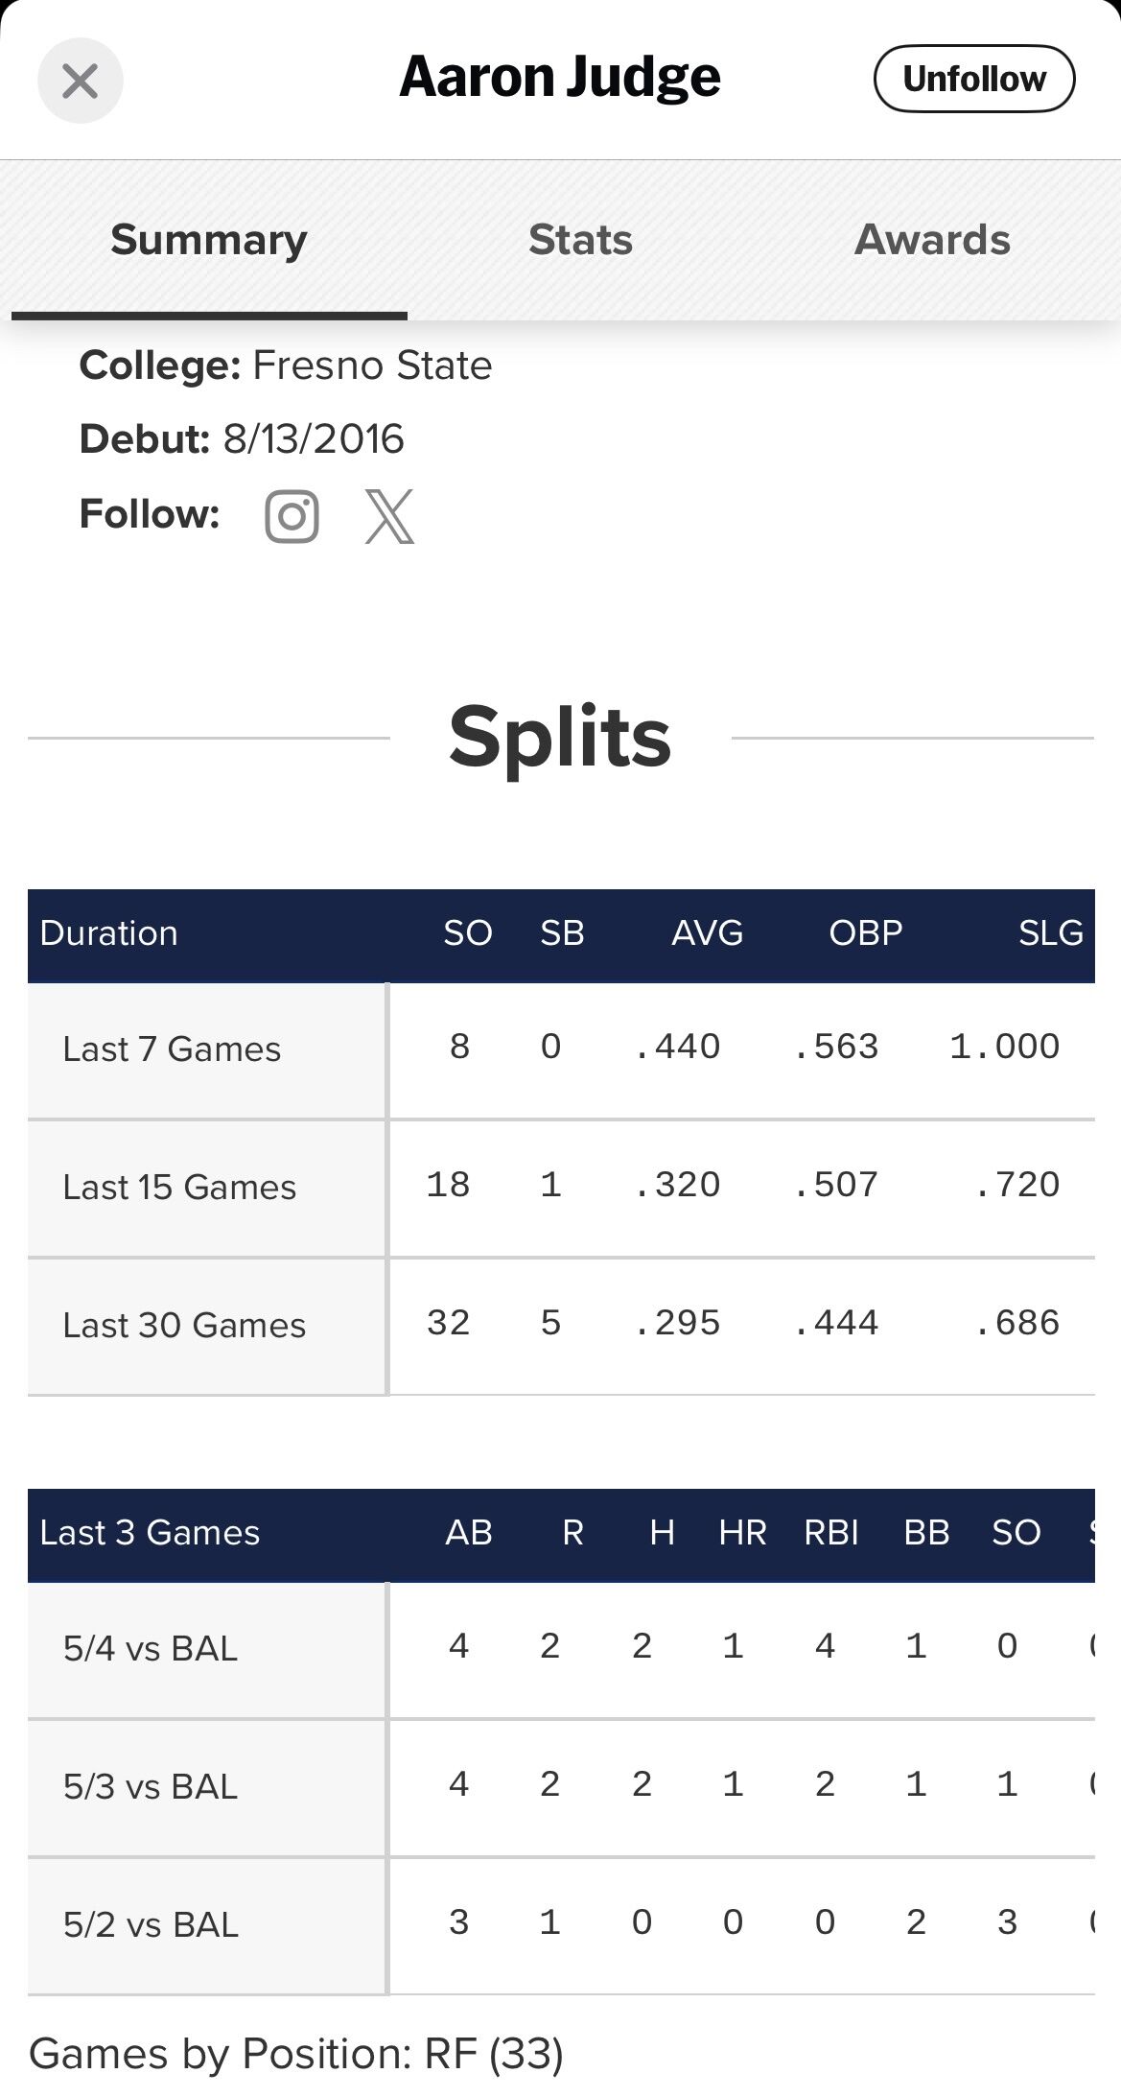Open the 5/4 vs BAL game
The width and height of the screenshot is (1121, 2097).
click(x=561, y=1649)
